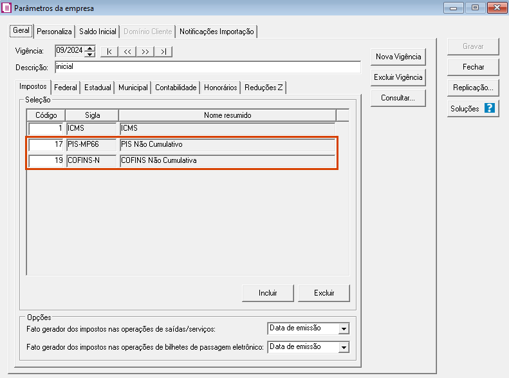
Task: Click the 'PIS Não Cumulativo' name cell
Action: point(228,144)
